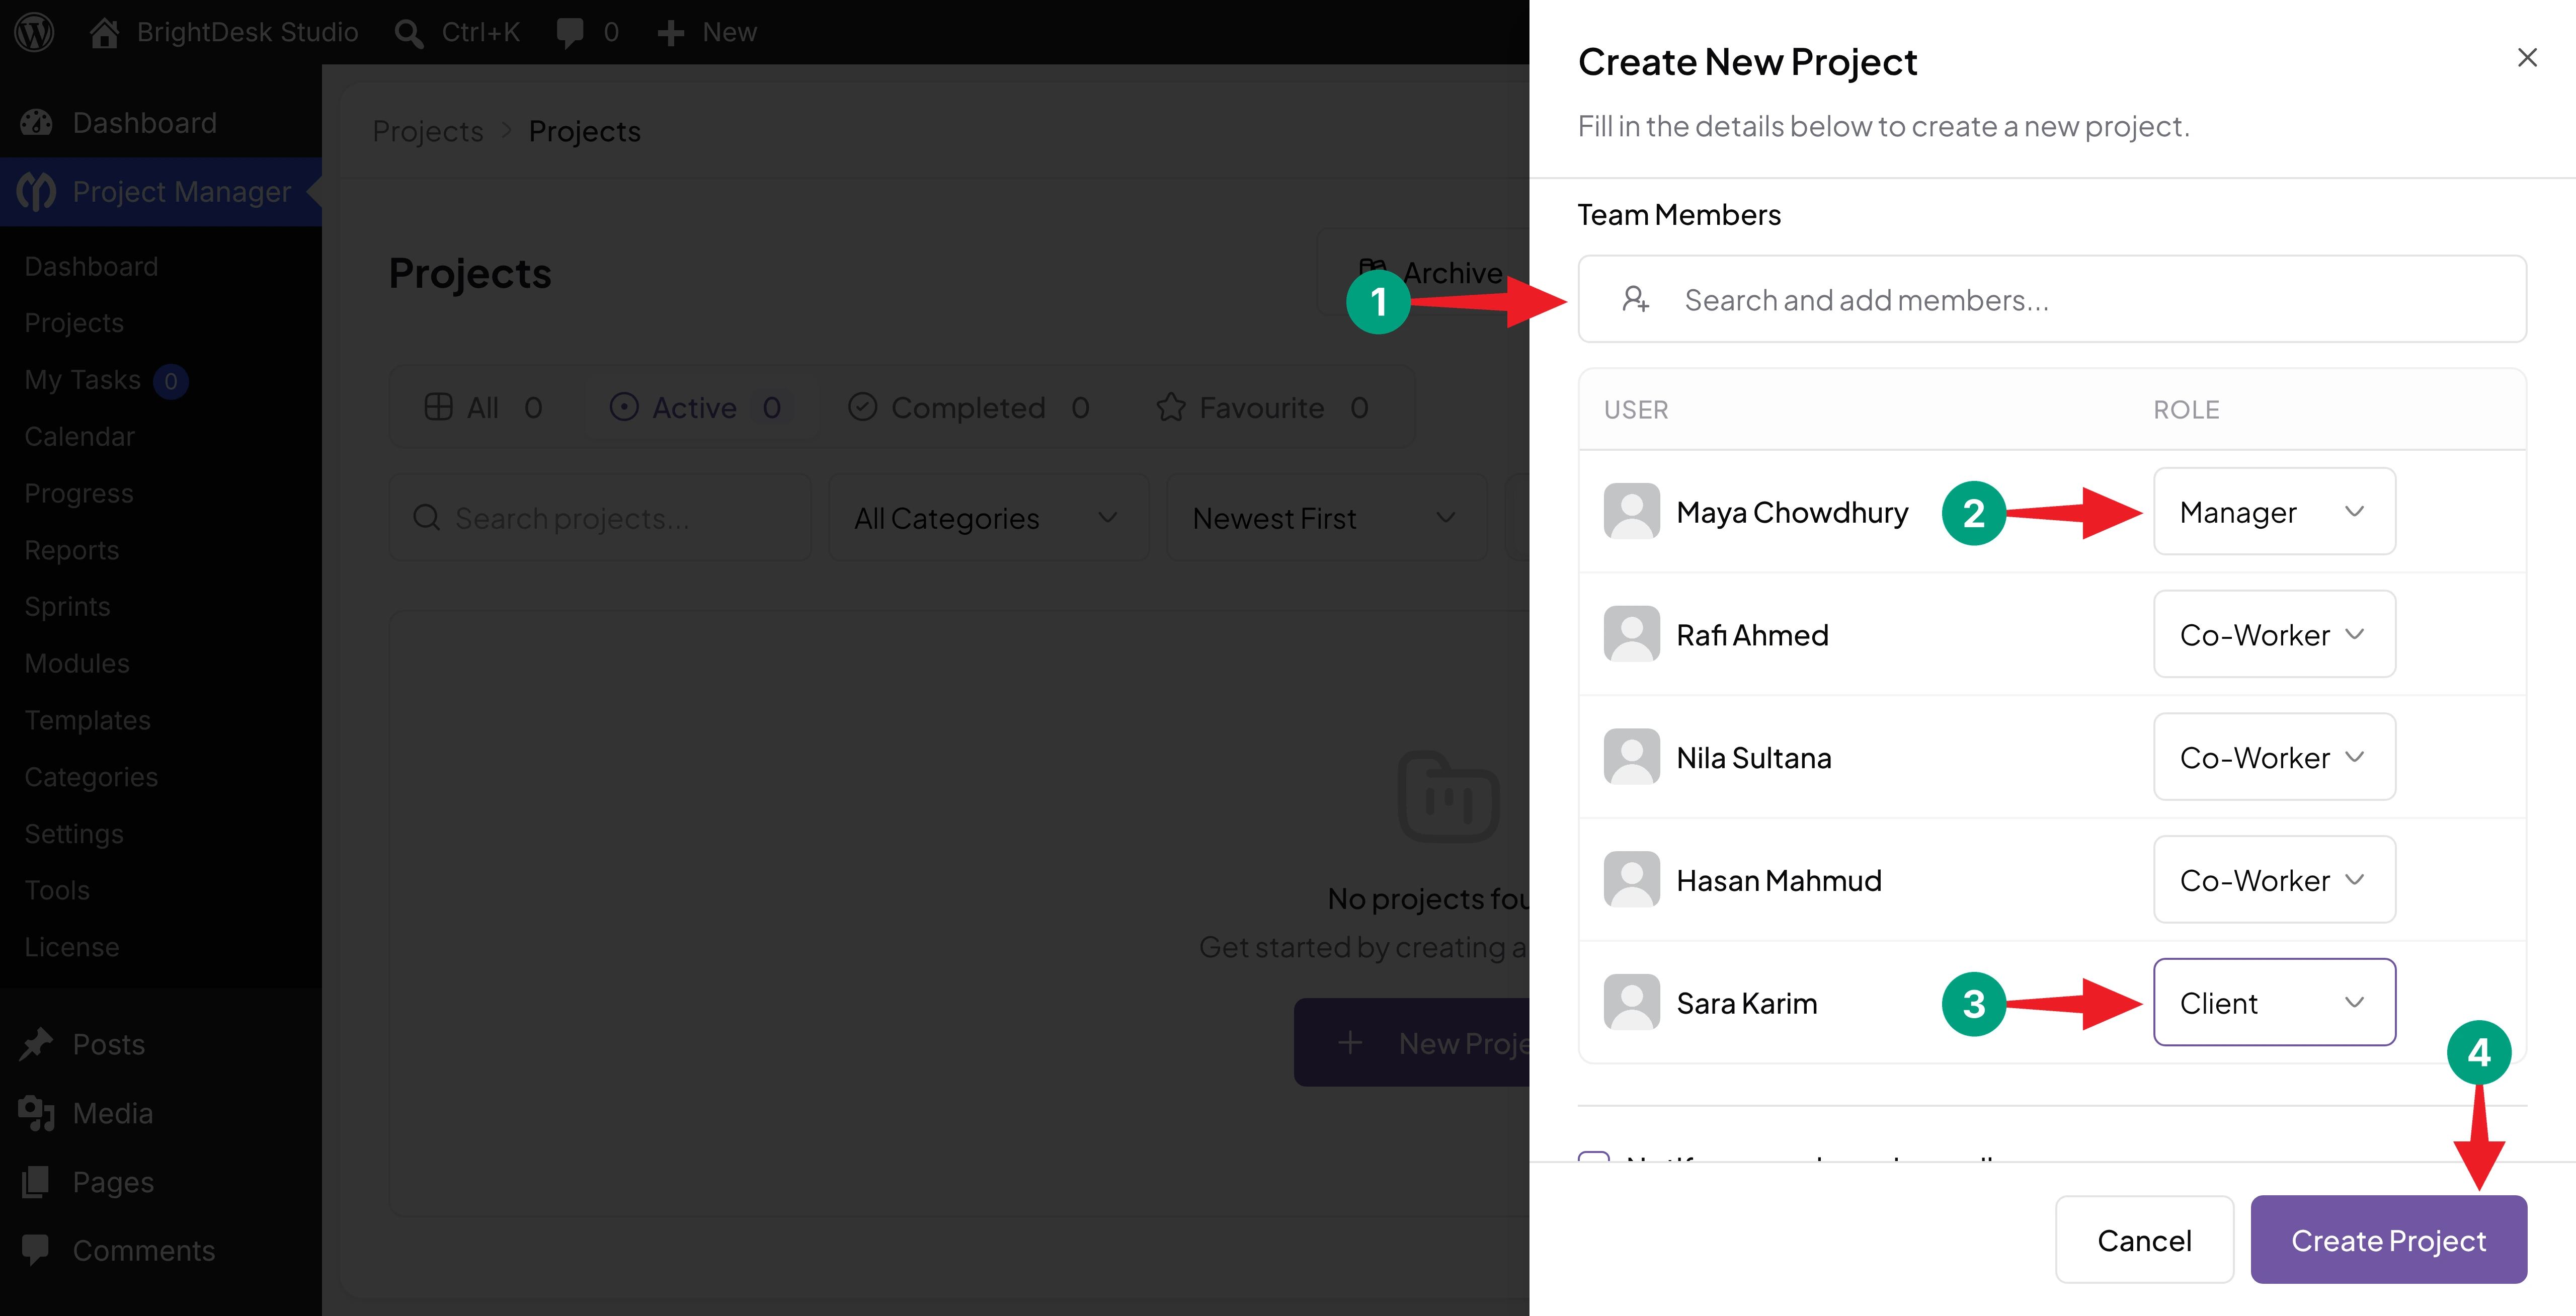Visit site via home icon
The image size is (2576, 1316).
[104, 32]
